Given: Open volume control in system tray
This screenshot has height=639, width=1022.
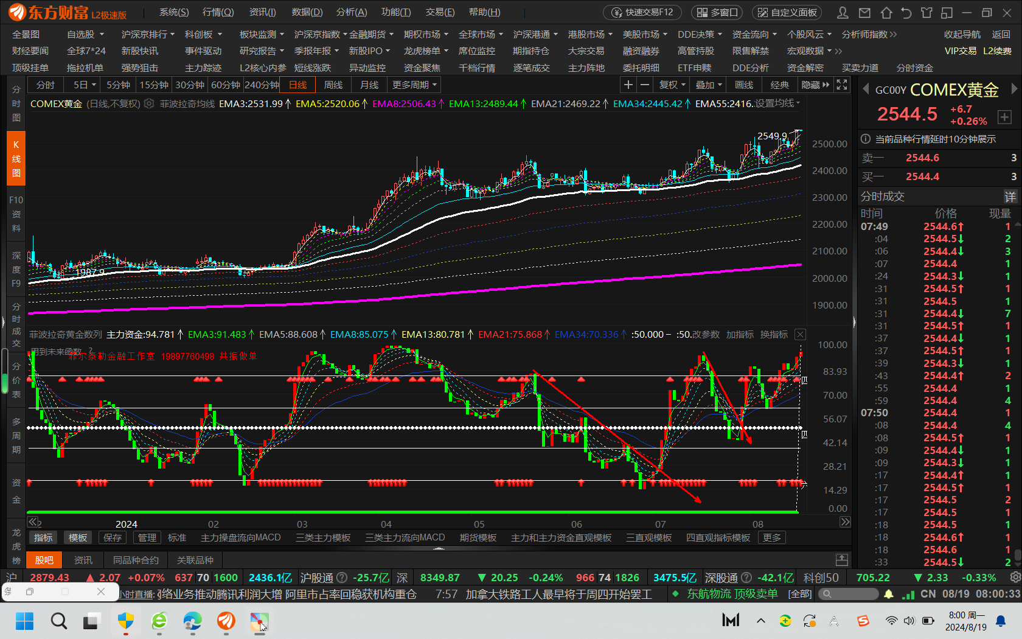Looking at the screenshot, I should (x=909, y=621).
